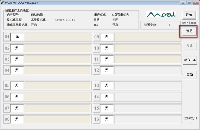Click the 更新 update button
This screenshot has height=130, width=200.
190,75
